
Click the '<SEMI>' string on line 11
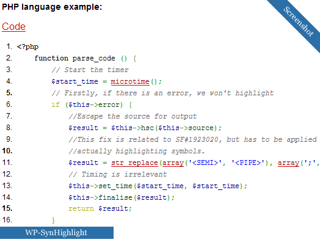(205, 163)
